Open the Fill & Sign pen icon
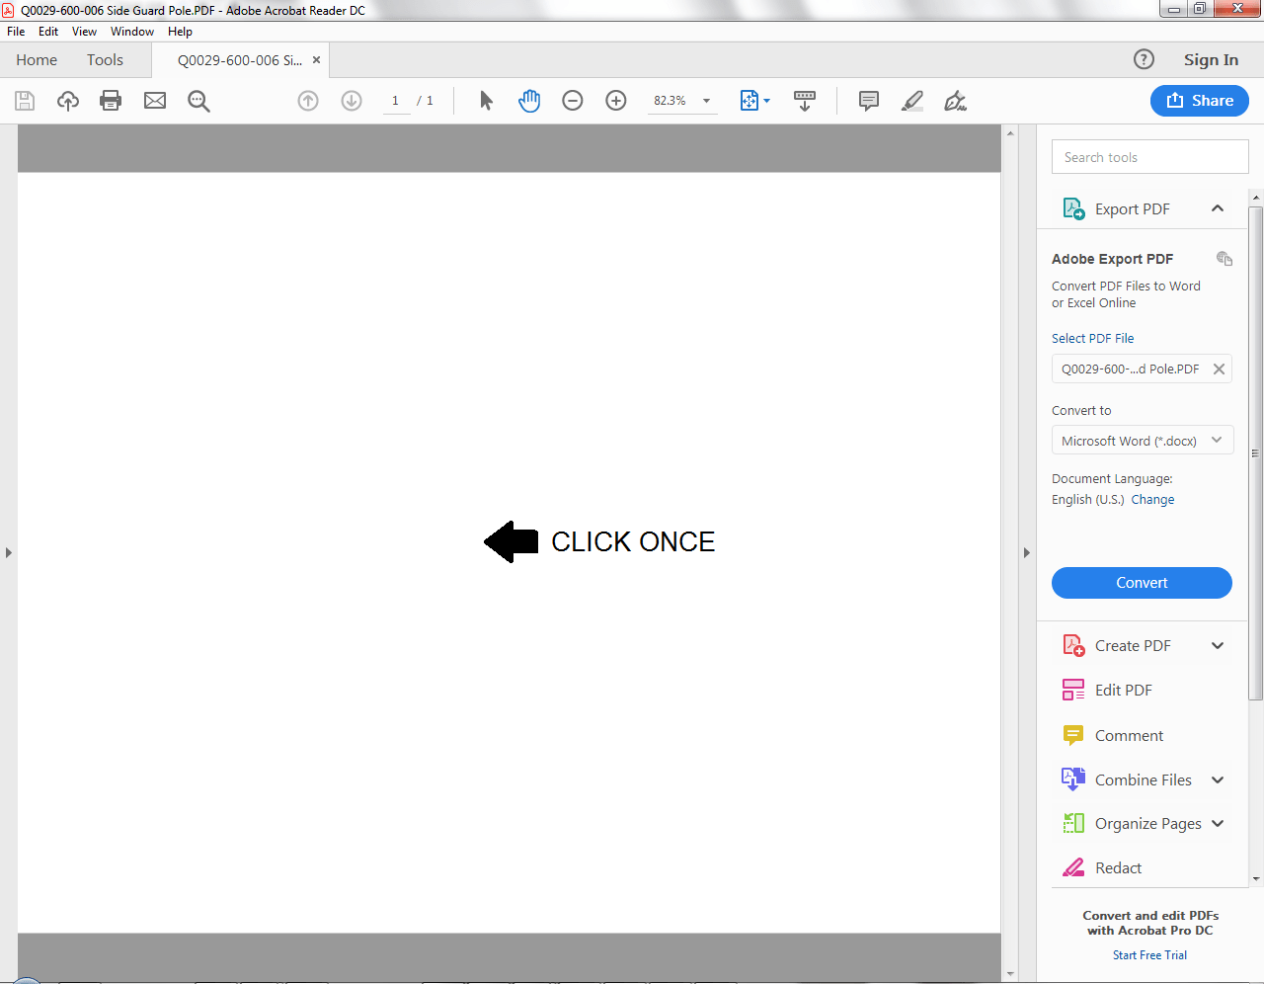 point(955,101)
